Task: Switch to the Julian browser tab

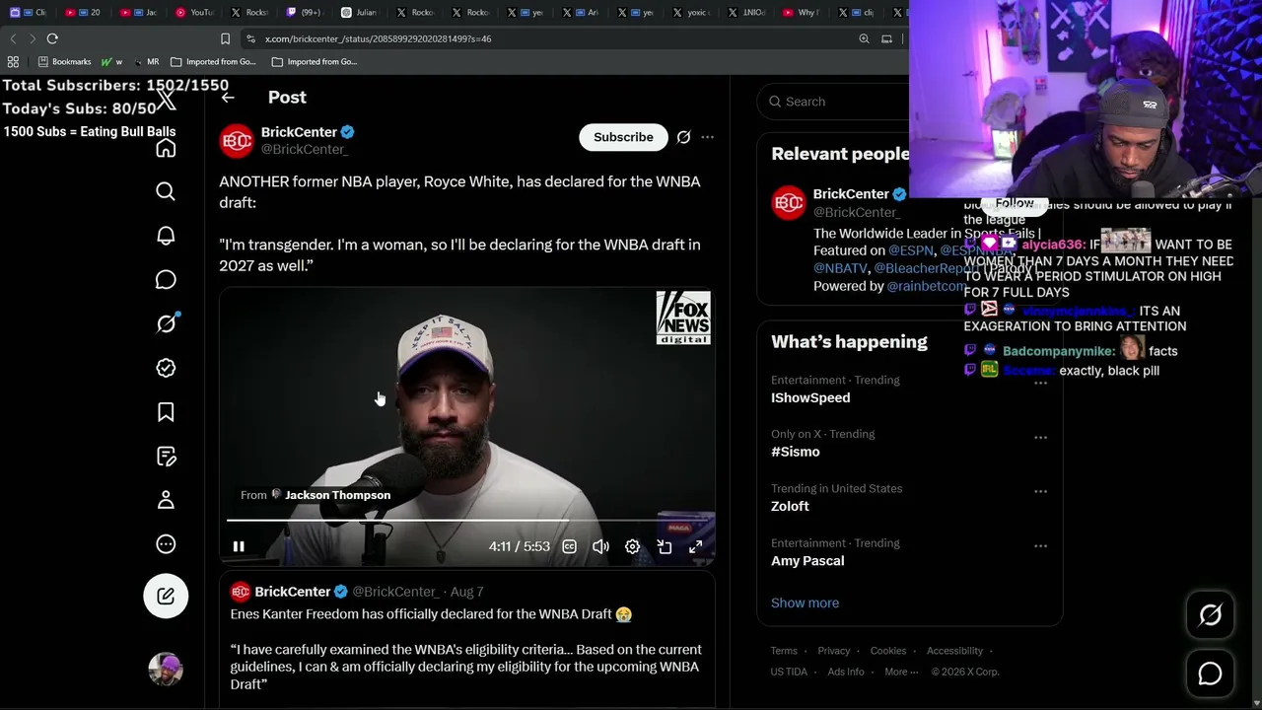Action: point(359,12)
